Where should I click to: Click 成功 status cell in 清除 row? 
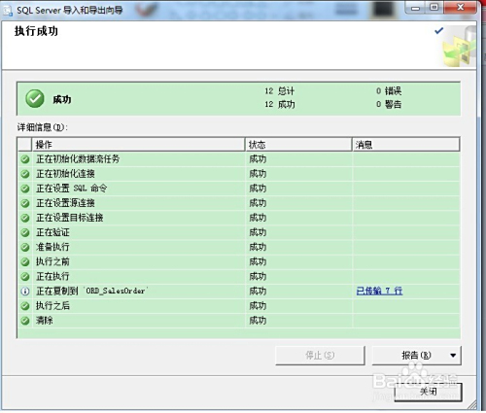(x=258, y=321)
